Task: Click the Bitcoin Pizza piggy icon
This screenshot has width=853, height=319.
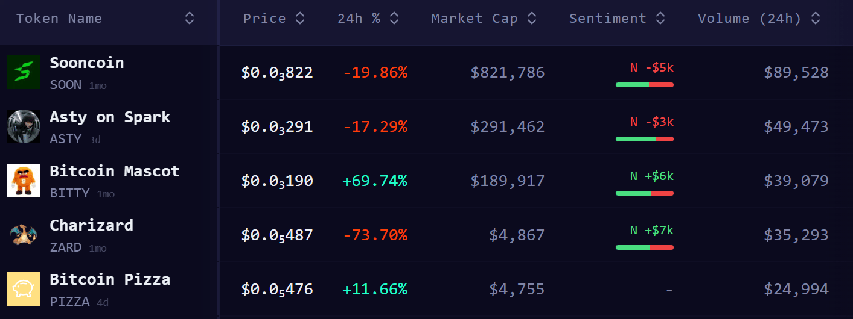Action: 24,289
